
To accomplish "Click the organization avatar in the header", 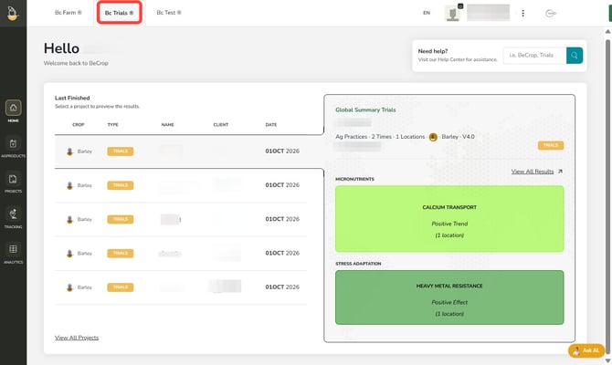I will [x=453, y=14].
